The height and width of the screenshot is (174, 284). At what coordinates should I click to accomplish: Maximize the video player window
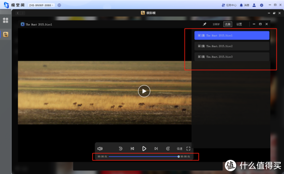(260, 24)
